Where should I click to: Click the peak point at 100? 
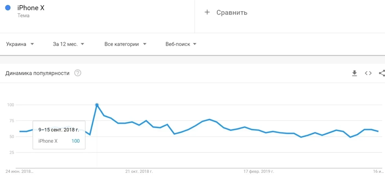[97, 105]
